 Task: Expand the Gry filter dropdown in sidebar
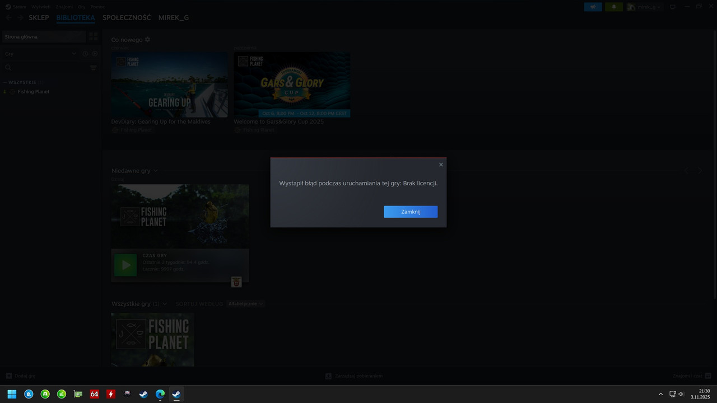point(40,54)
